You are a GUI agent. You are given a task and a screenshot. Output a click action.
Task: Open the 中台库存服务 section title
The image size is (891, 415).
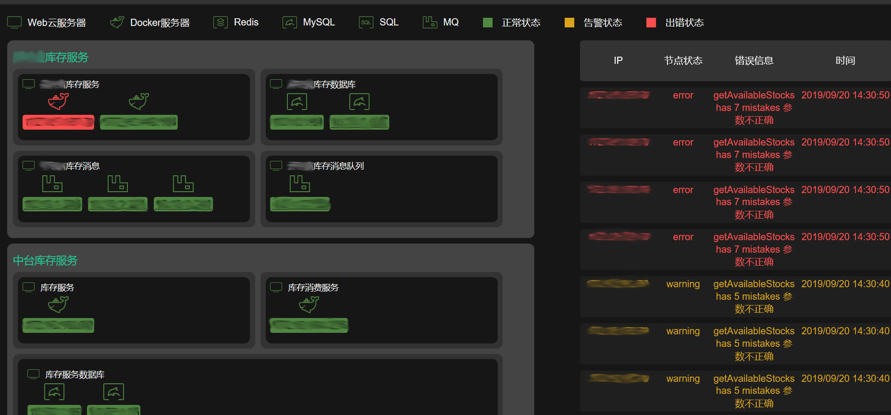tap(45, 260)
